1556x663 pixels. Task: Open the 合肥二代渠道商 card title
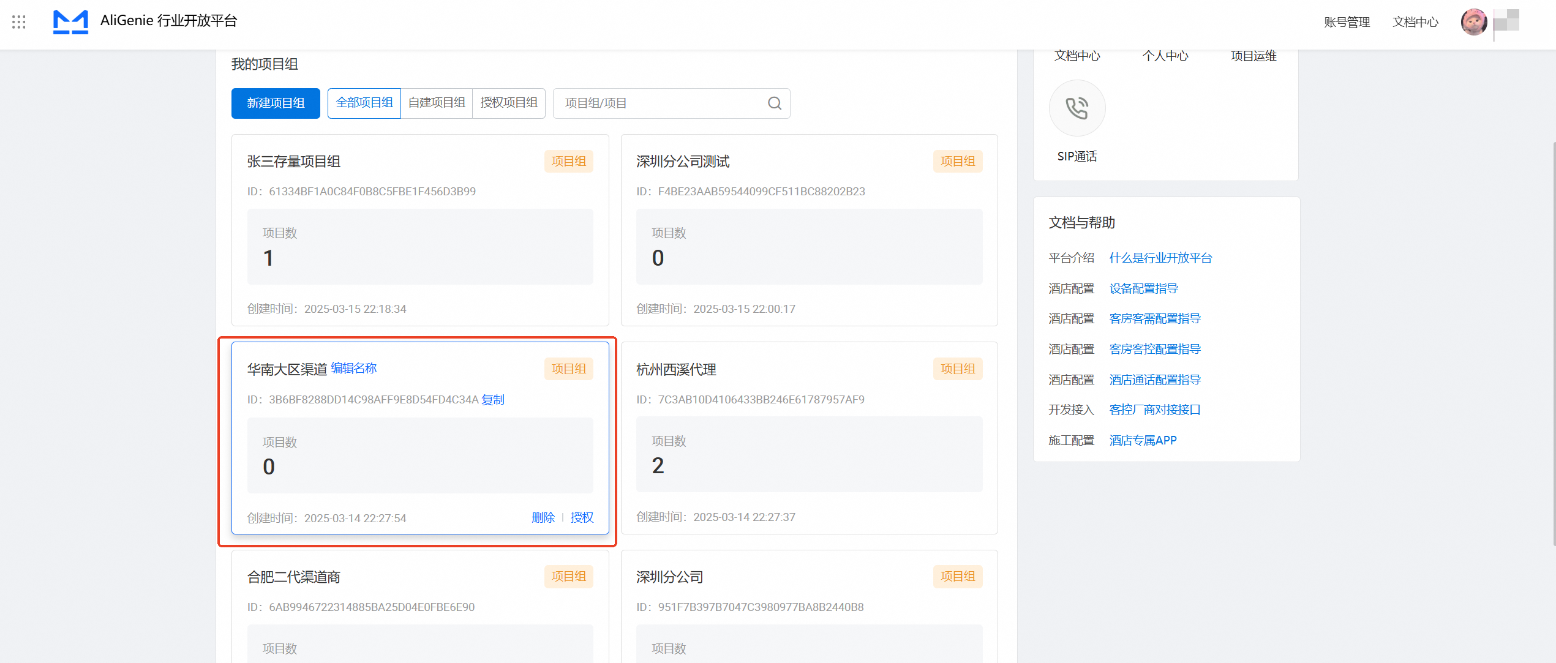coord(294,577)
